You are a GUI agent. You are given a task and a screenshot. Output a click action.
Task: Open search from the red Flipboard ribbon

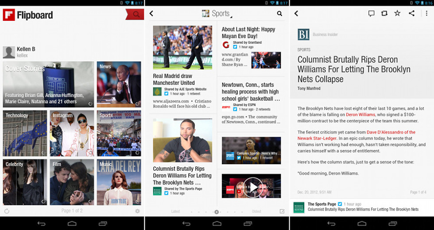tap(135, 14)
